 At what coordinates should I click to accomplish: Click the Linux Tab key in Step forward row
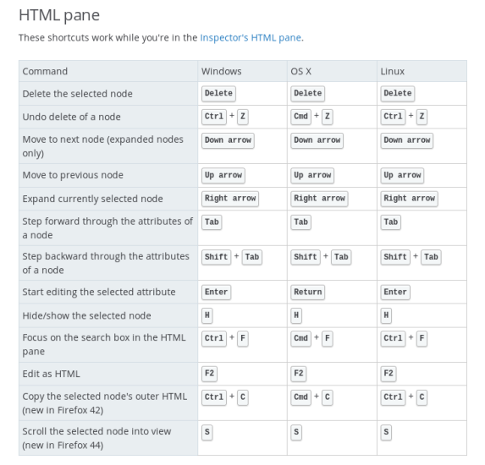(390, 222)
